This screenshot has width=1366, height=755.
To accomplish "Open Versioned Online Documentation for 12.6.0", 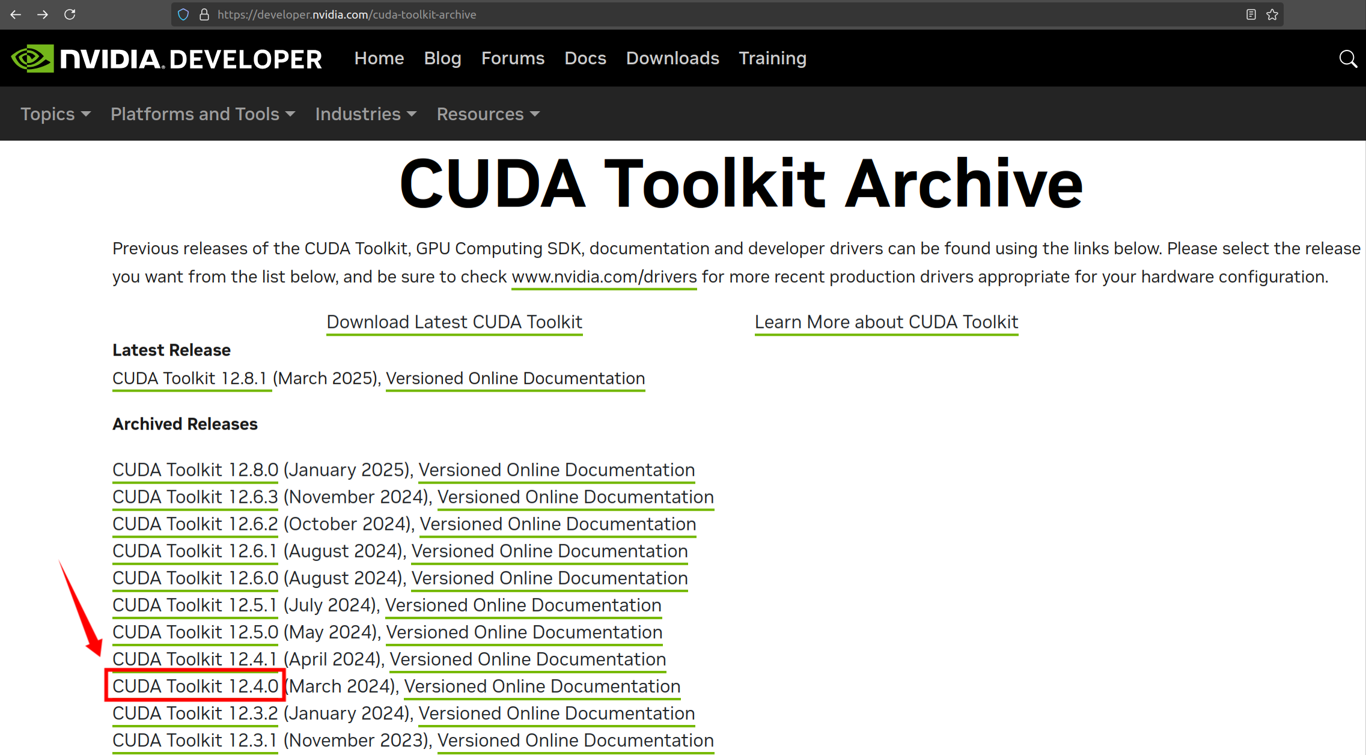I will tap(549, 578).
